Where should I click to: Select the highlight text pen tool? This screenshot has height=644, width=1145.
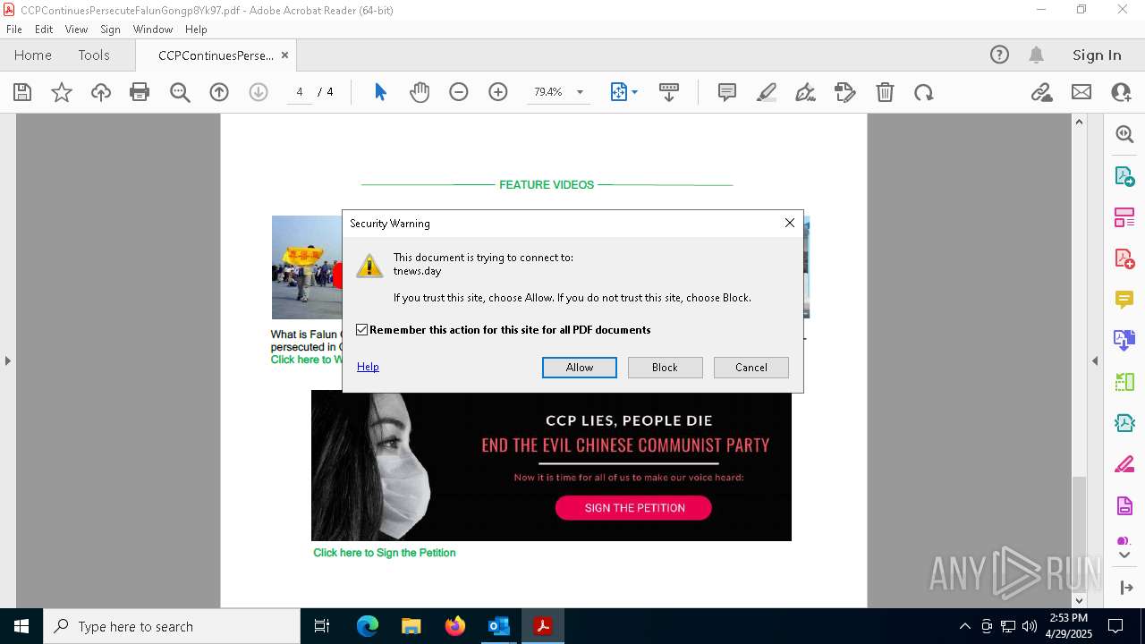(x=767, y=92)
